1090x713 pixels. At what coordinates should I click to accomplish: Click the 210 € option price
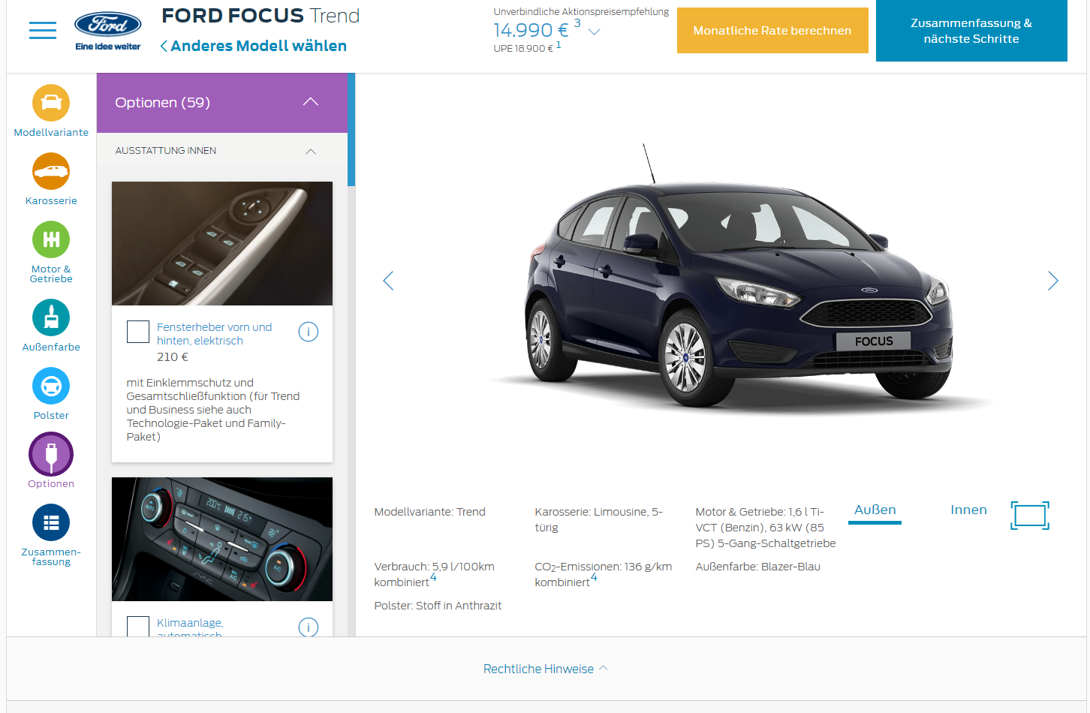pos(173,357)
